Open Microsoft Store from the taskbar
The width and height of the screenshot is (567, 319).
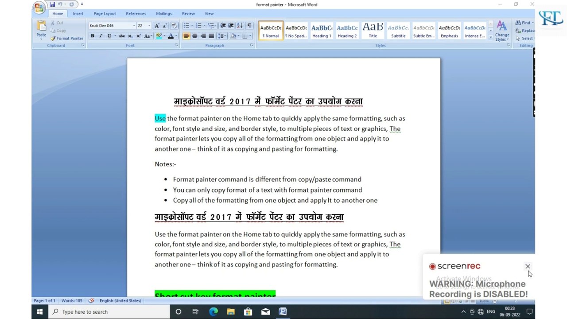(248, 312)
